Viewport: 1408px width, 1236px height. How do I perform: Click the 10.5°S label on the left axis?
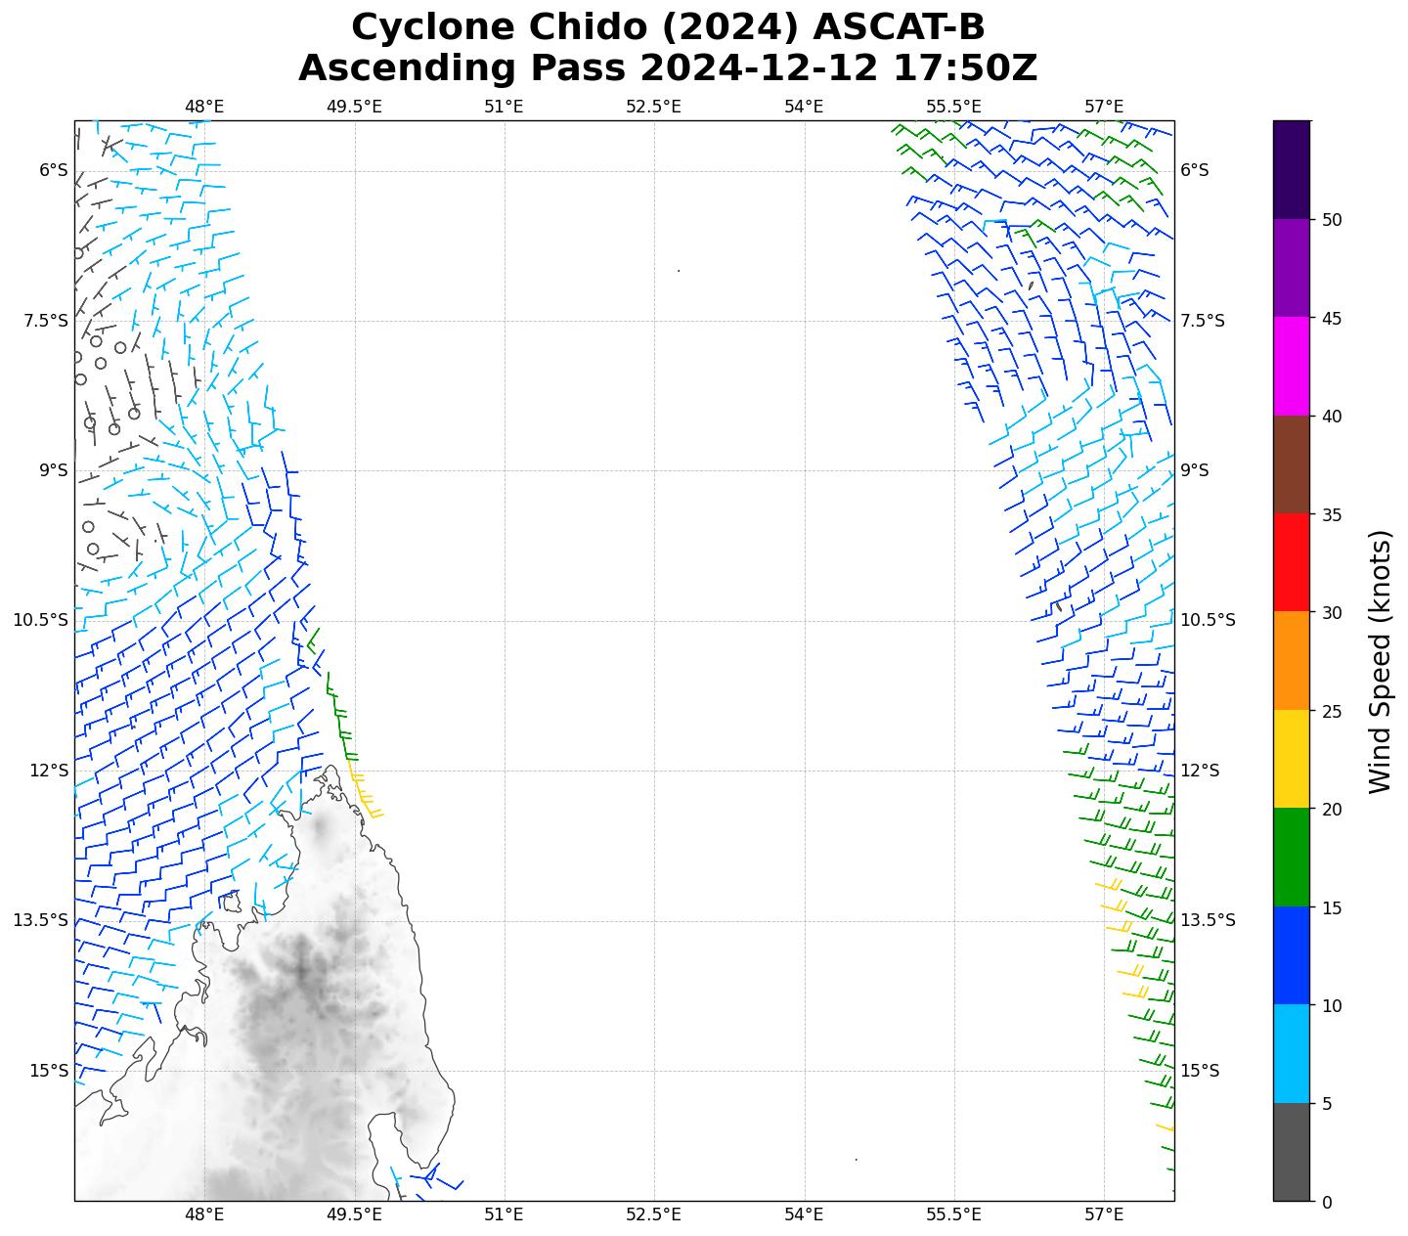[x=40, y=620]
